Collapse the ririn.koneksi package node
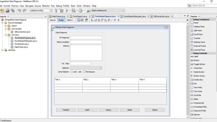 6,29
